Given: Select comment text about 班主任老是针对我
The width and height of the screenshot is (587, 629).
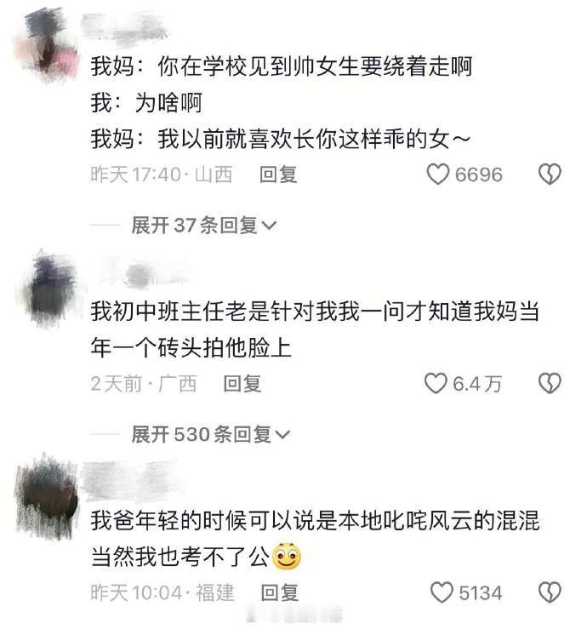Looking at the screenshot, I should pyautogui.click(x=315, y=329).
